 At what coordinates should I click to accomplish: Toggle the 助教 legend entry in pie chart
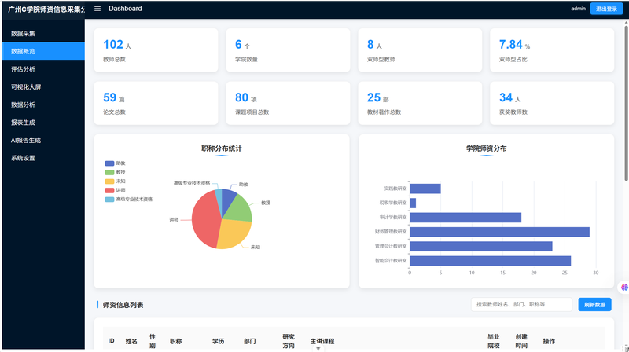pyautogui.click(x=115, y=163)
